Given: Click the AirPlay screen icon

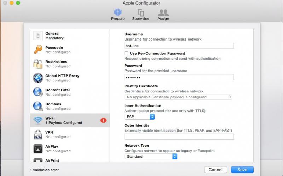Looking at the screenshot, I should coord(38,148).
